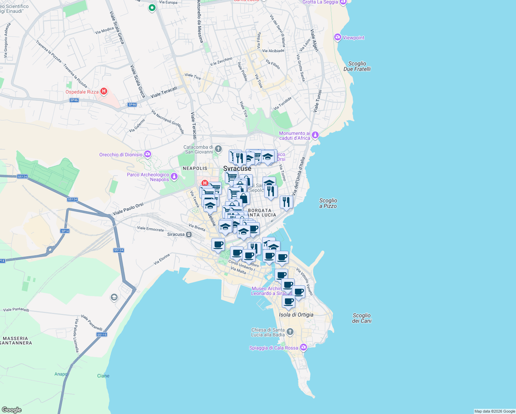Image resolution: width=516 pixels, height=414 pixels.
Task: Click the Grotta La Seggia marker at top right
Action: (x=343, y=2)
